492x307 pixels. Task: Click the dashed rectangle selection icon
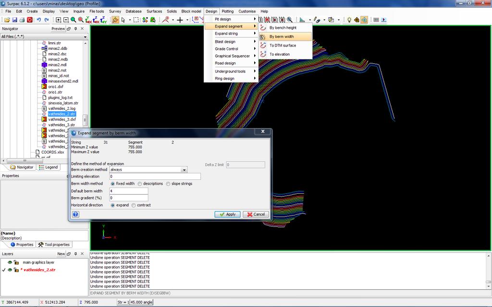pyautogui.click(x=136, y=20)
